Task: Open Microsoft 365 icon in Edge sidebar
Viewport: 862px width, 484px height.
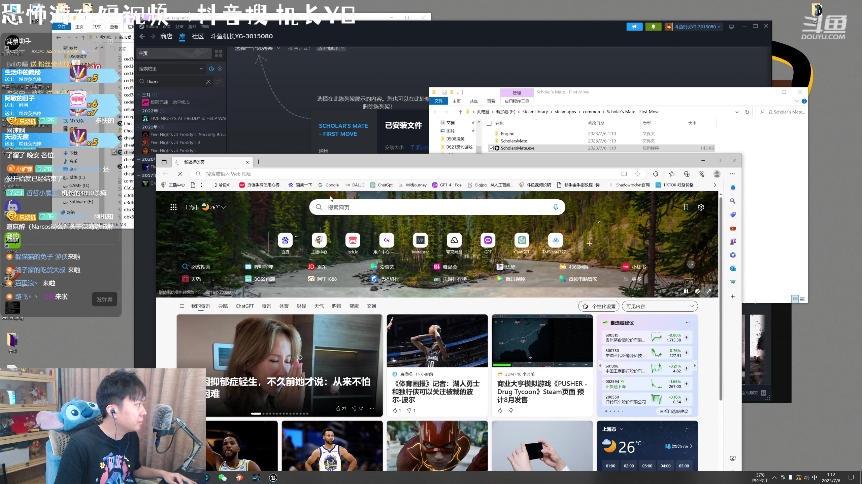Action: tap(733, 255)
